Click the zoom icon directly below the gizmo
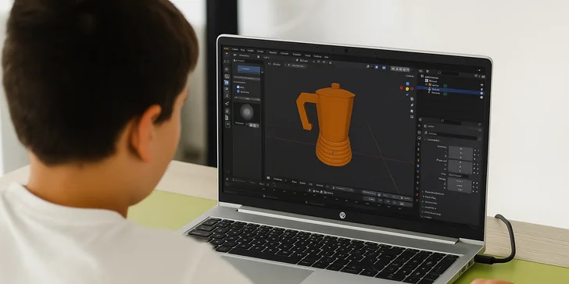 click(412, 99)
